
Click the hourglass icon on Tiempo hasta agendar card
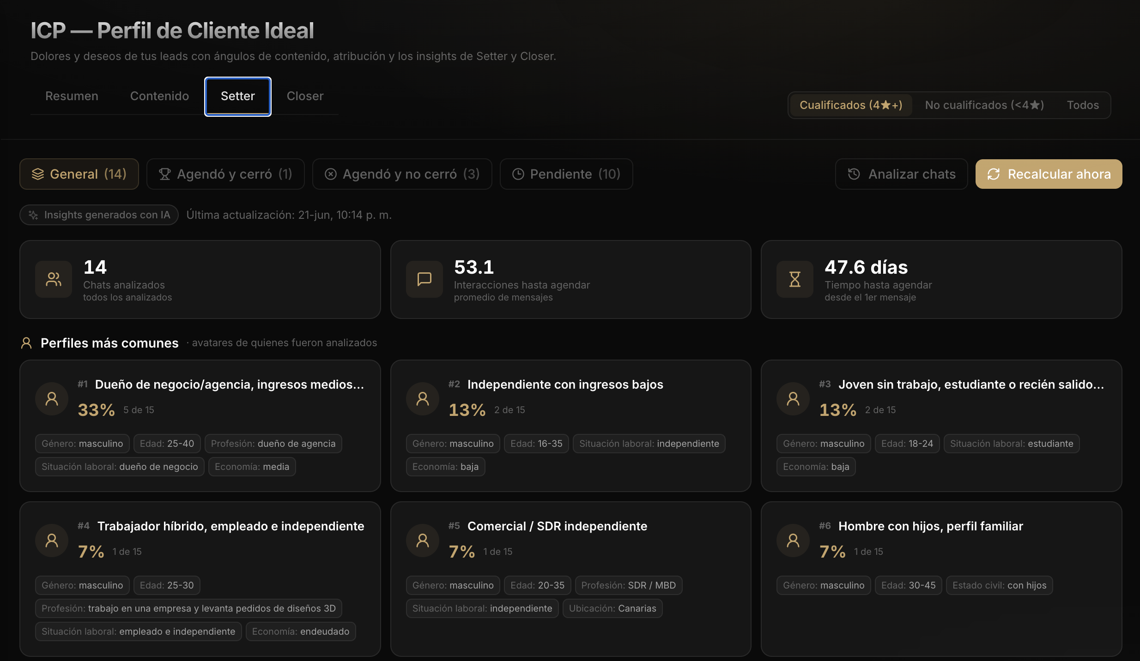coord(795,279)
